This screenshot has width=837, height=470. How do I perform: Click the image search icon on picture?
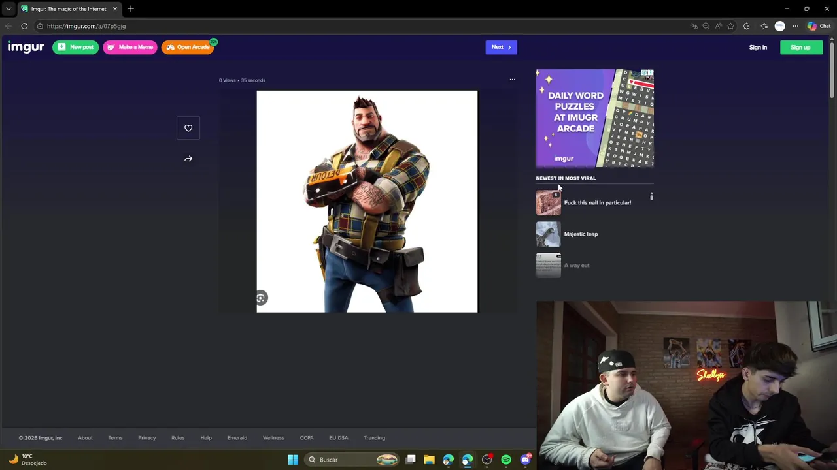(x=260, y=298)
